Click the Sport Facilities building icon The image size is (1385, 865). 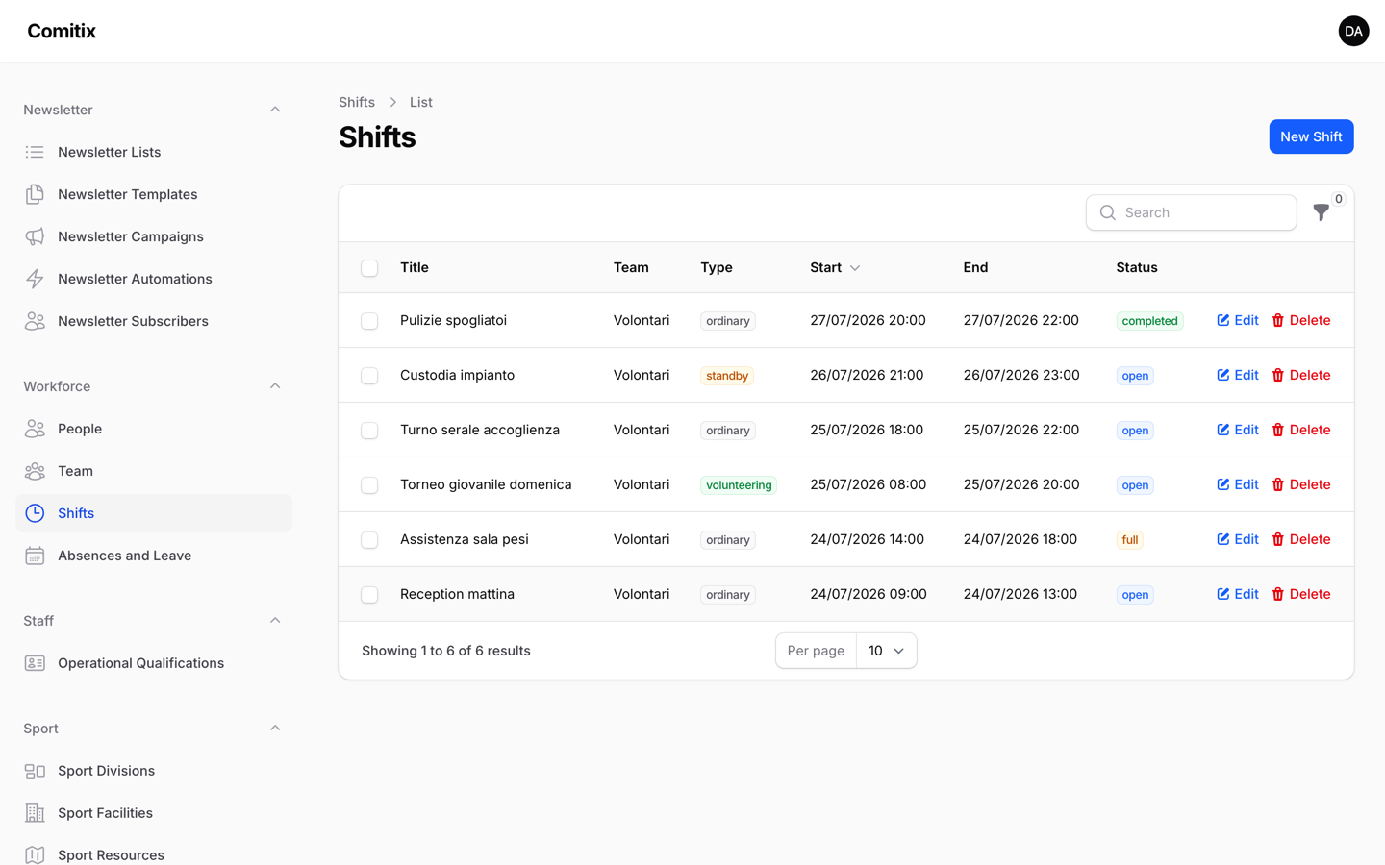[35, 813]
